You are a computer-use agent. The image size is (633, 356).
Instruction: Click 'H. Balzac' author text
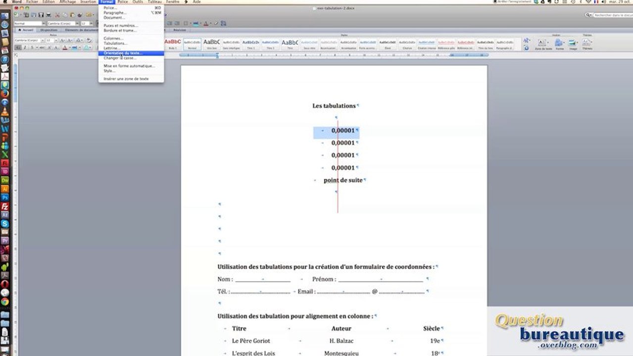tap(341, 341)
